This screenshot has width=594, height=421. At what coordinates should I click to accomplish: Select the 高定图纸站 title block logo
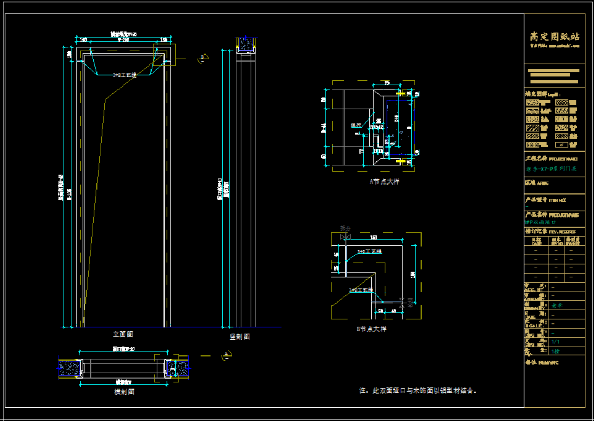pos(554,37)
